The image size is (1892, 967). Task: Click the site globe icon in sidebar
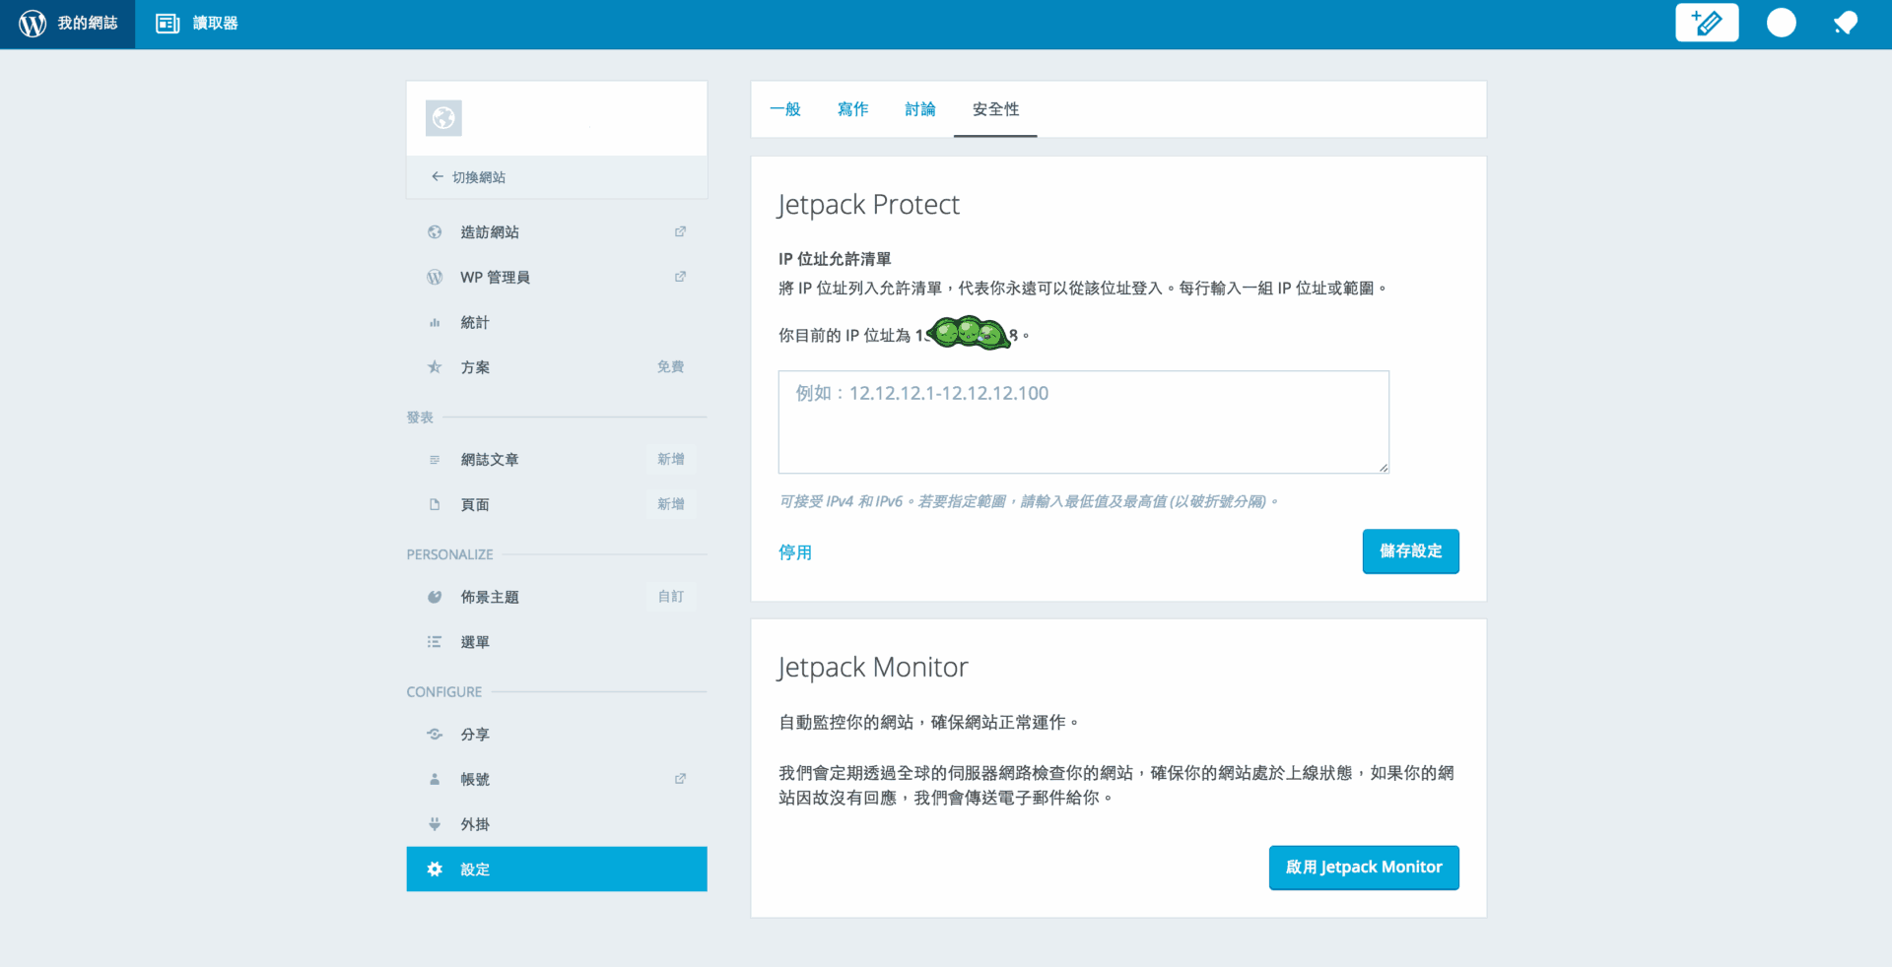click(x=443, y=118)
